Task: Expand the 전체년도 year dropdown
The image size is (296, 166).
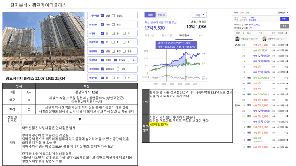Action: (283, 12)
